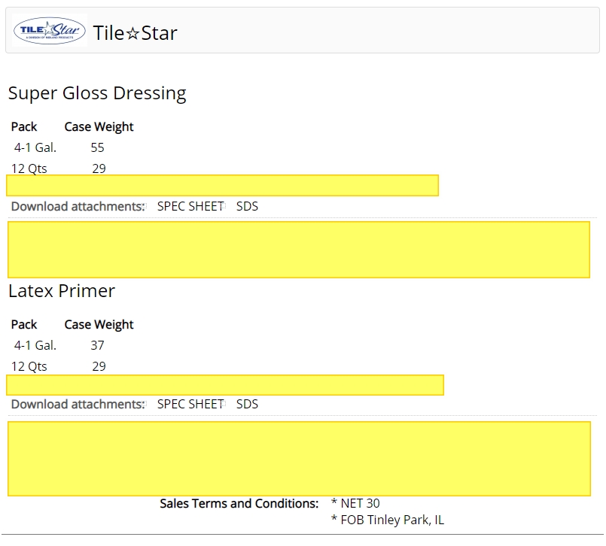Open the Tile☆Star header title

click(136, 33)
